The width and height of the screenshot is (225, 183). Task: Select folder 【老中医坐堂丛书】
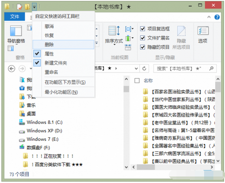(179, 123)
